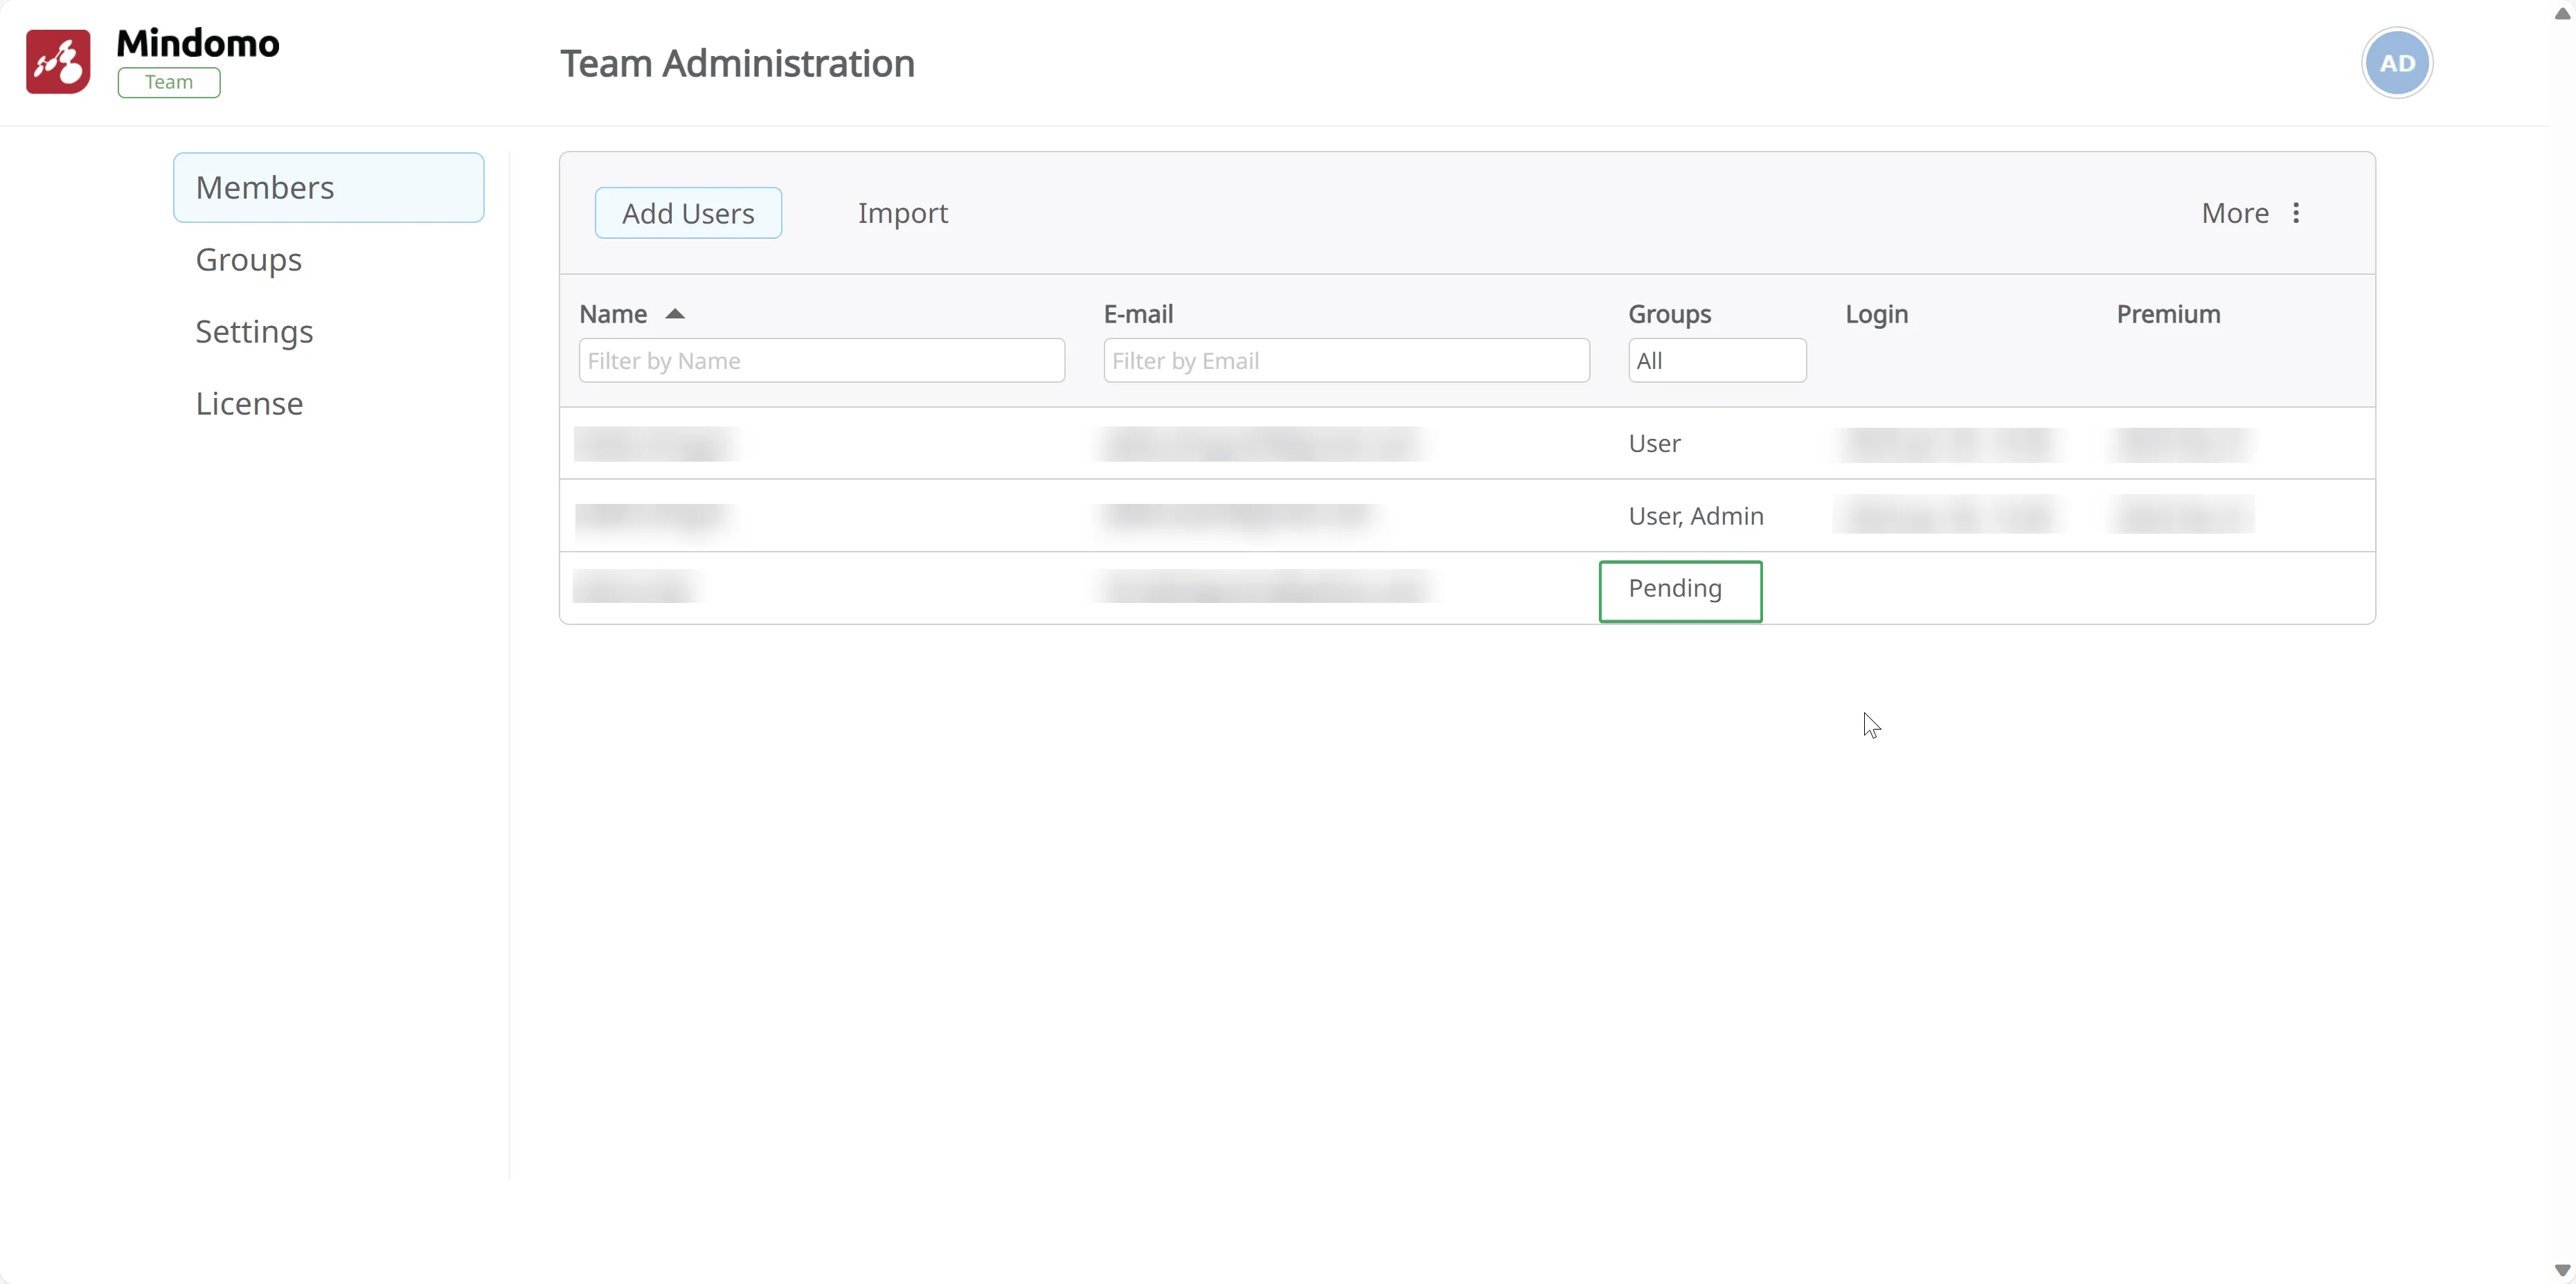The height and width of the screenshot is (1284, 2576).
Task: Focus the Filter by Email field
Action: 1345,361
